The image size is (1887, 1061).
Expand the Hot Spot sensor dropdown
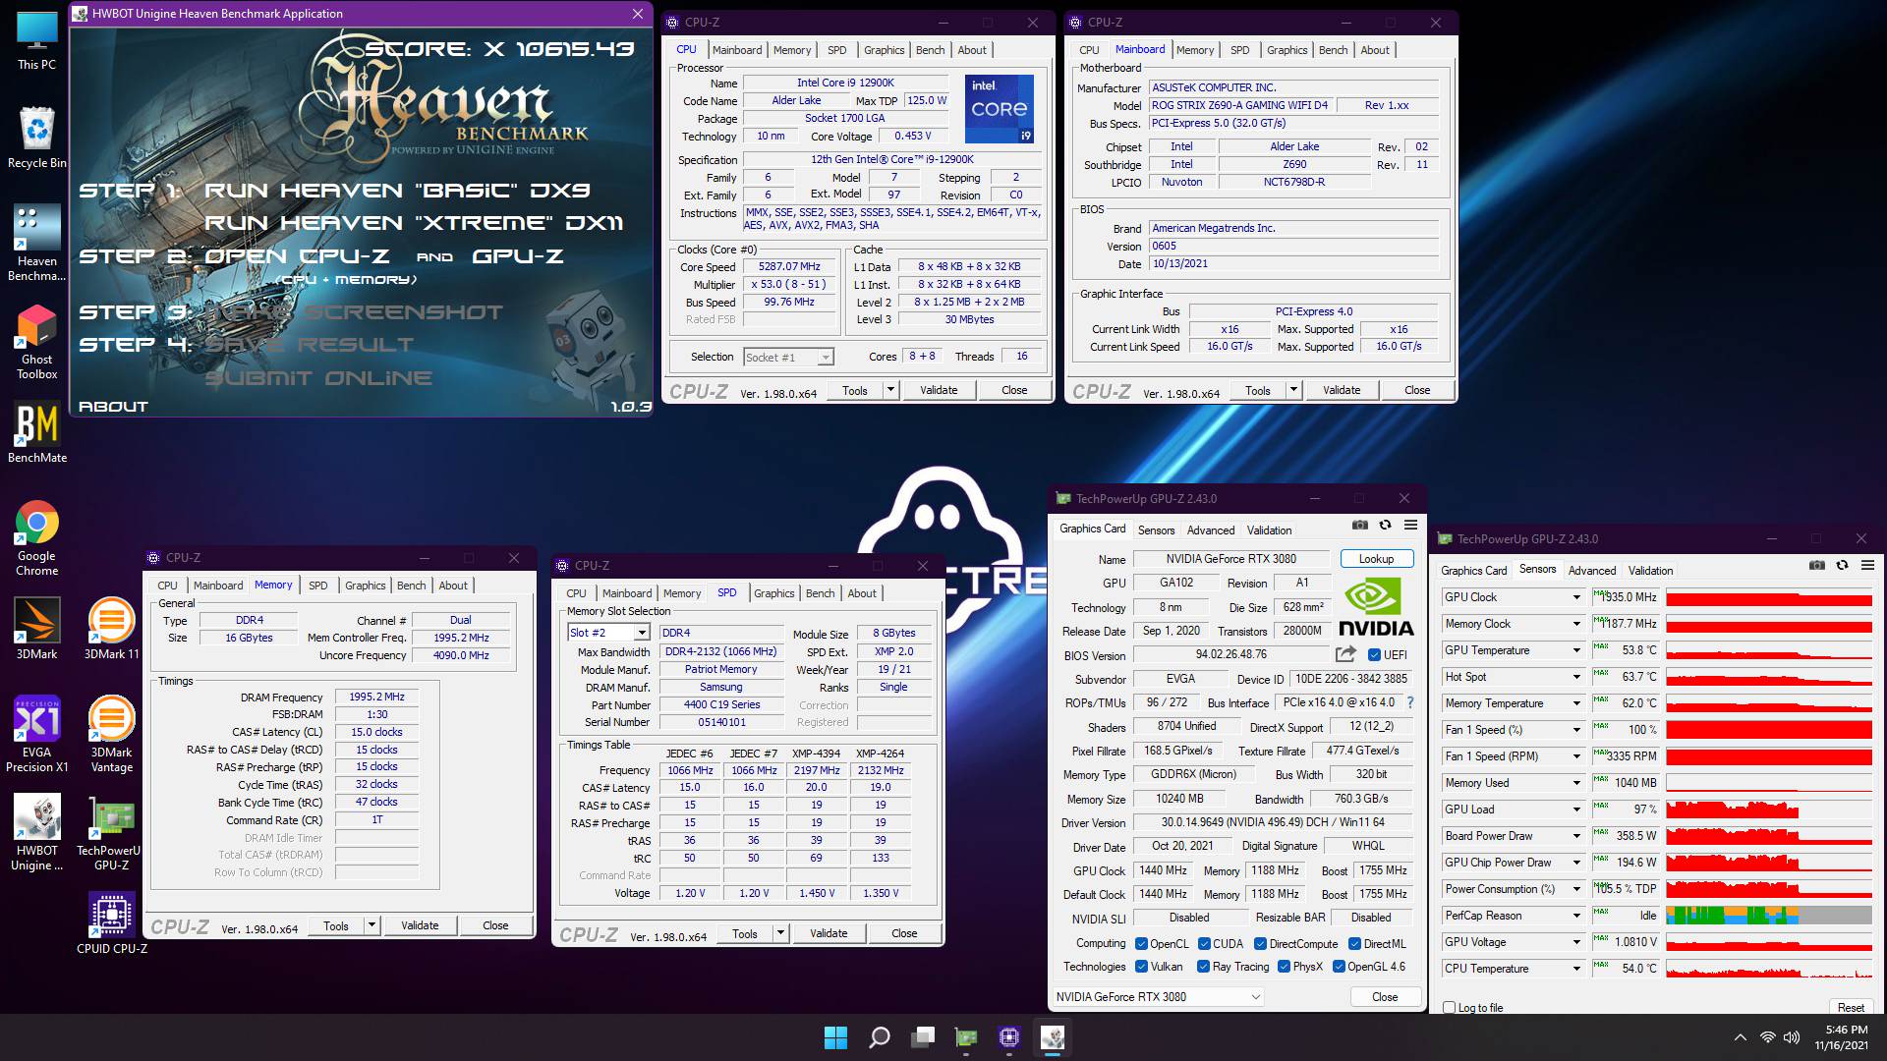[1576, 677]
